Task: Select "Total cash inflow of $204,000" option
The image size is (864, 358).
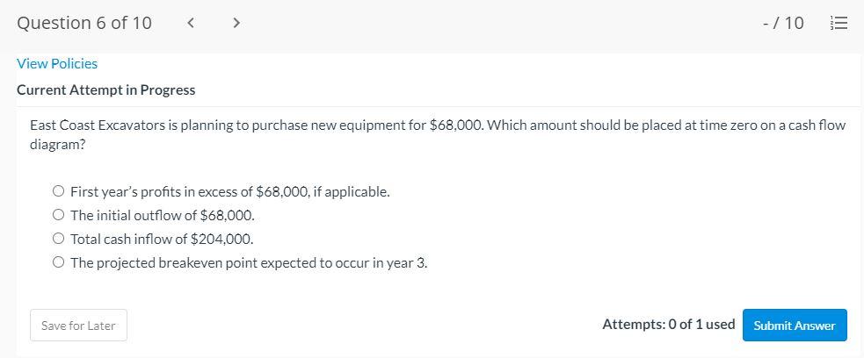Action: 58,239
